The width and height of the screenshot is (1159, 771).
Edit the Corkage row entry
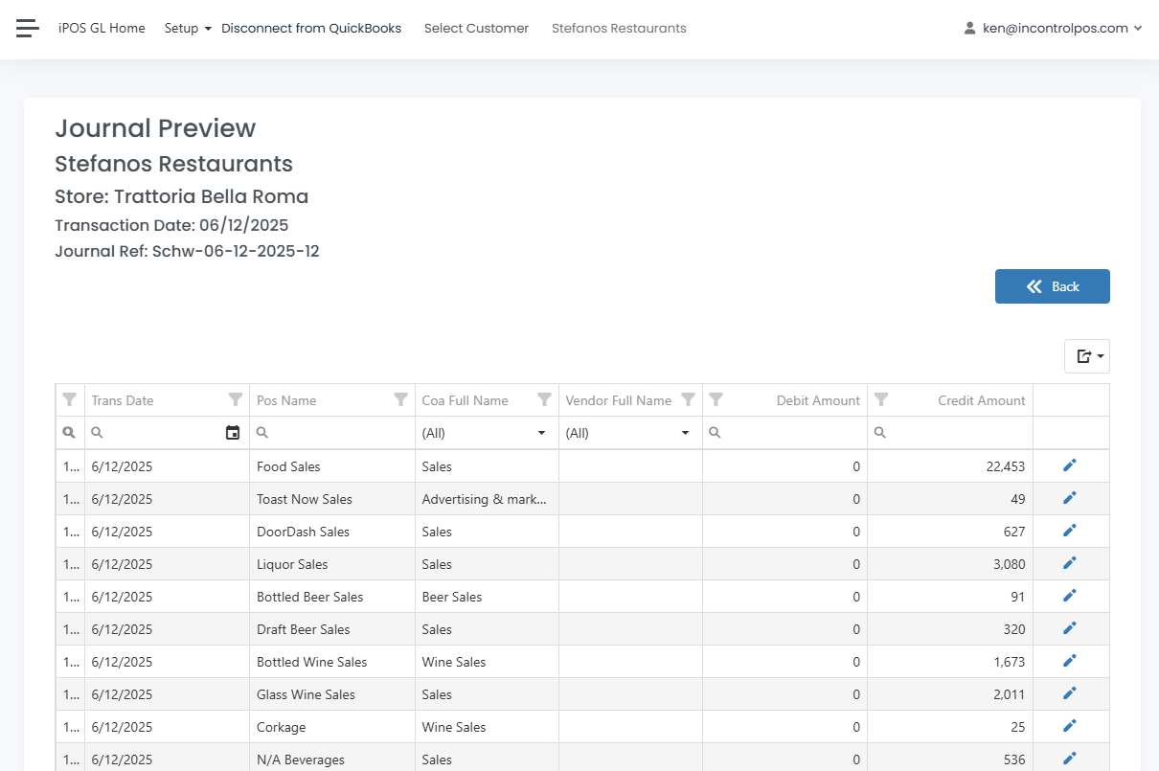[1070, 727]
